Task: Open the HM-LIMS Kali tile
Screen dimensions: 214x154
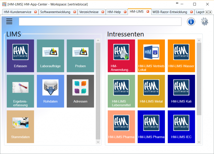Action: [181, 91]
